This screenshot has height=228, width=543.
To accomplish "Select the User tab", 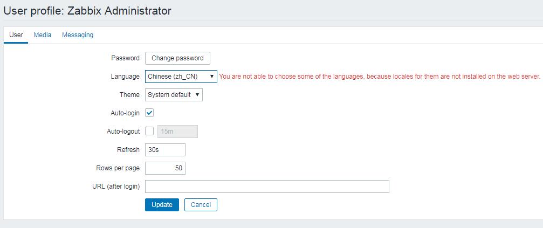I will pyautogui.click(x=16, y=35).
